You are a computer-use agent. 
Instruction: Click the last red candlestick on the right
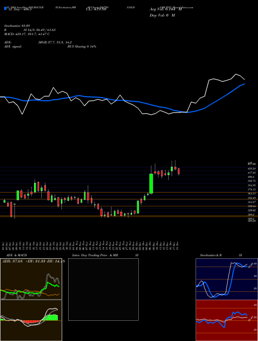pos(179,172)
